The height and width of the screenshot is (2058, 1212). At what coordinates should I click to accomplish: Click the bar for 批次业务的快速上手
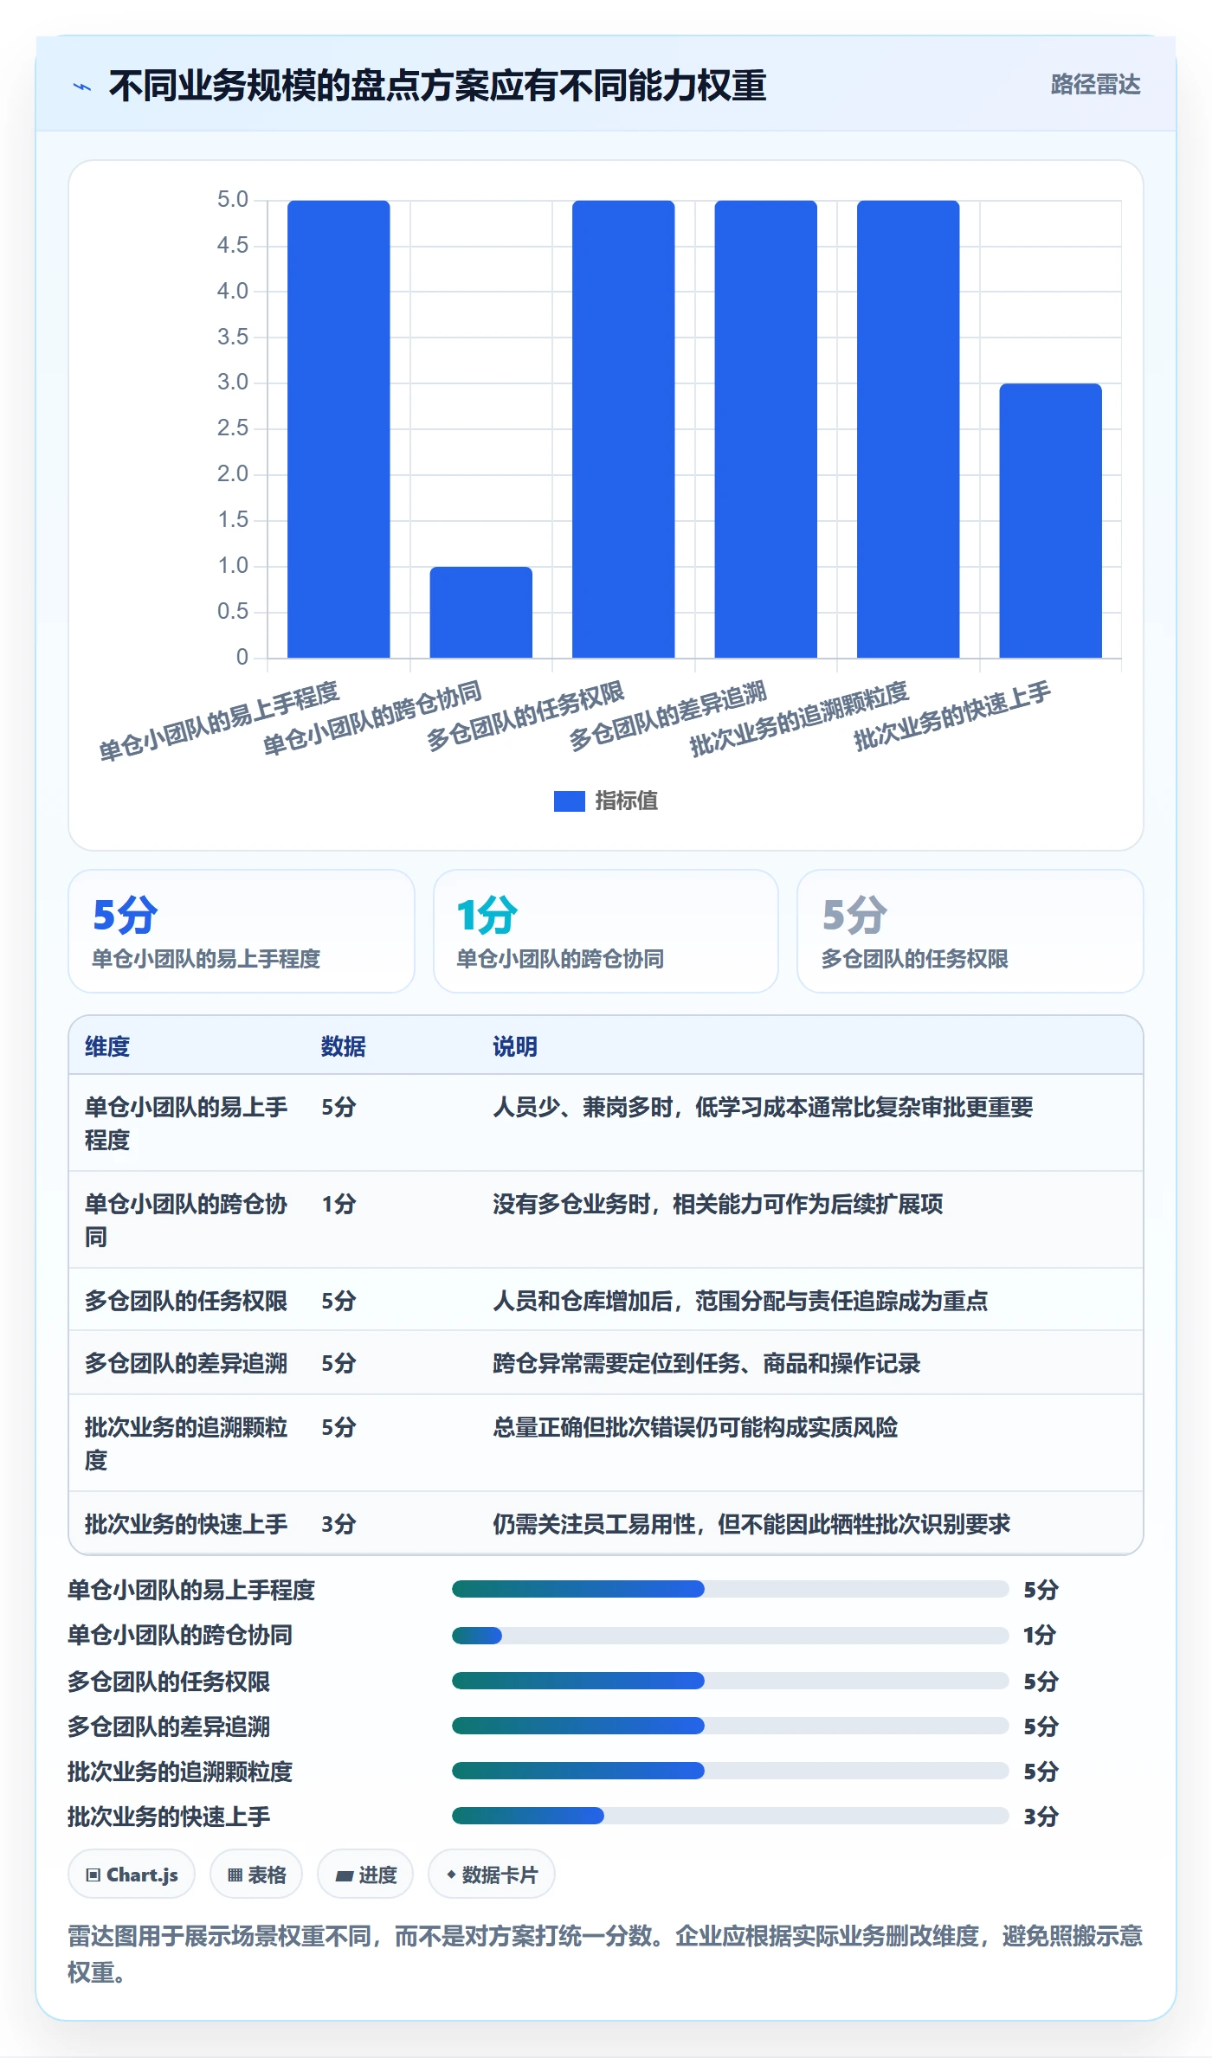pos(1050,520)
